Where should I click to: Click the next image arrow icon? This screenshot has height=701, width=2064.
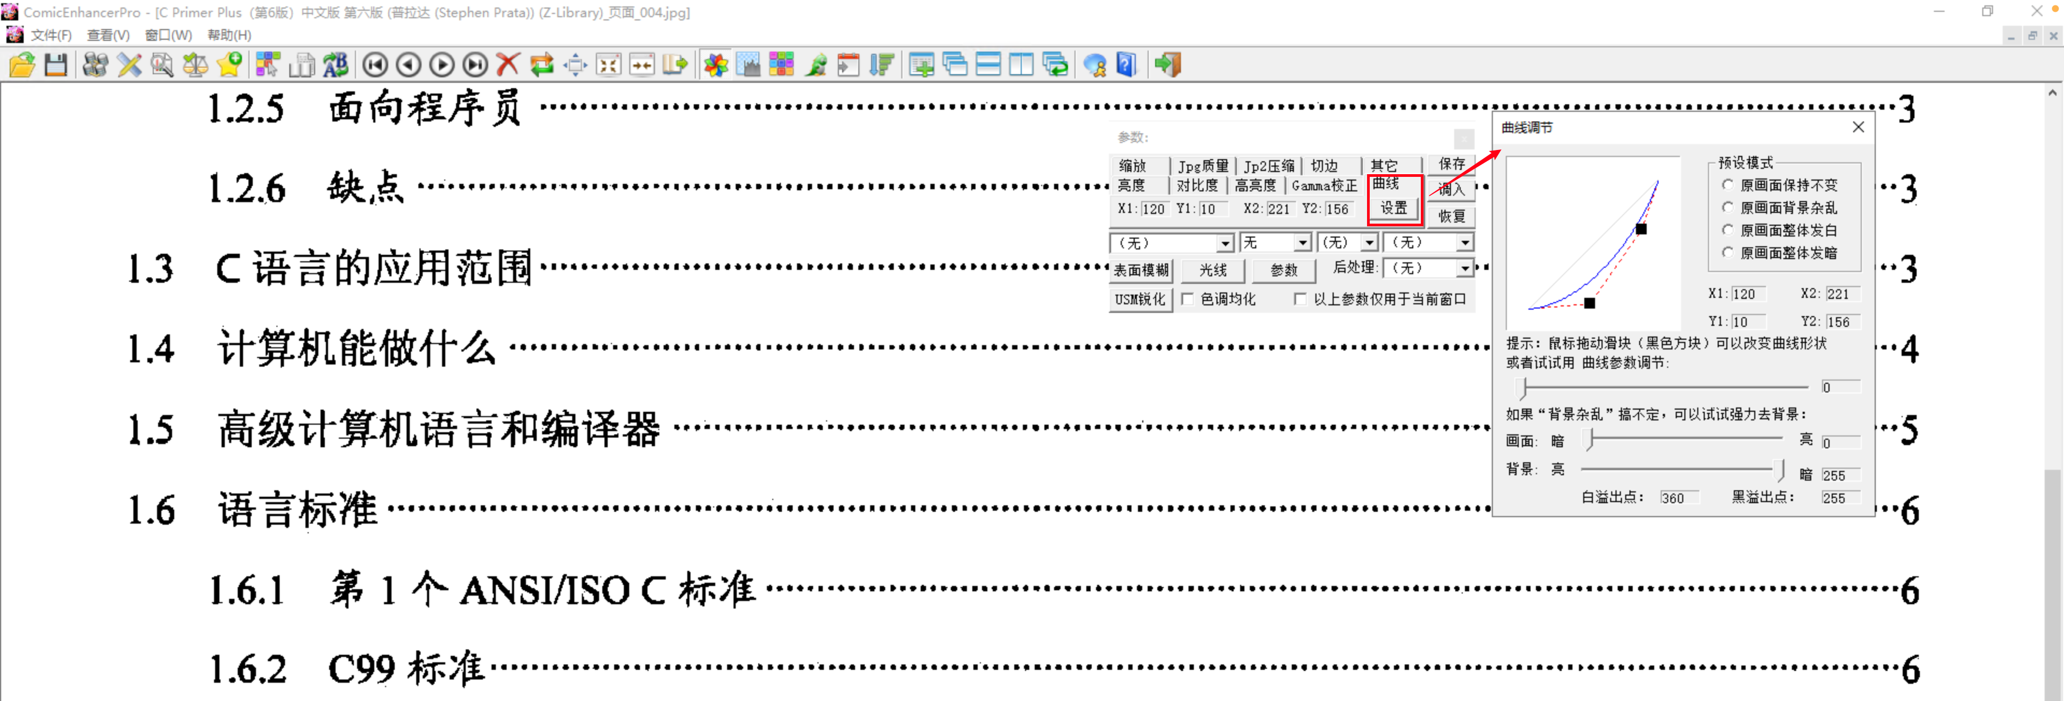[442, 65]
